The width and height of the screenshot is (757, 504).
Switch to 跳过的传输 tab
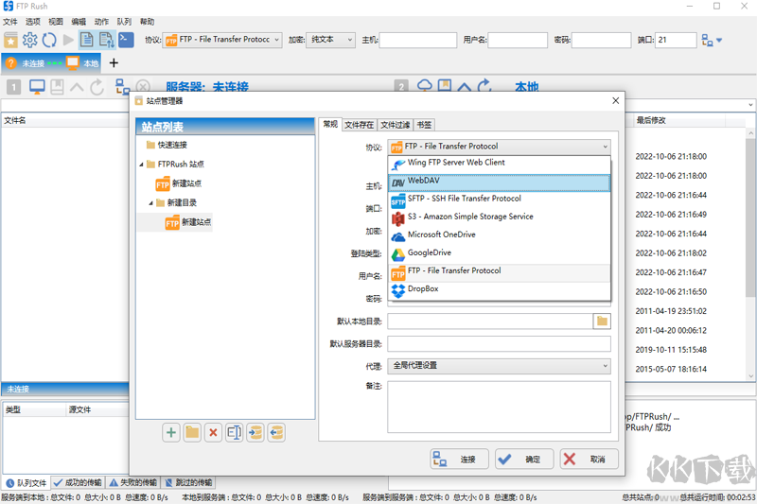(187, 482)
